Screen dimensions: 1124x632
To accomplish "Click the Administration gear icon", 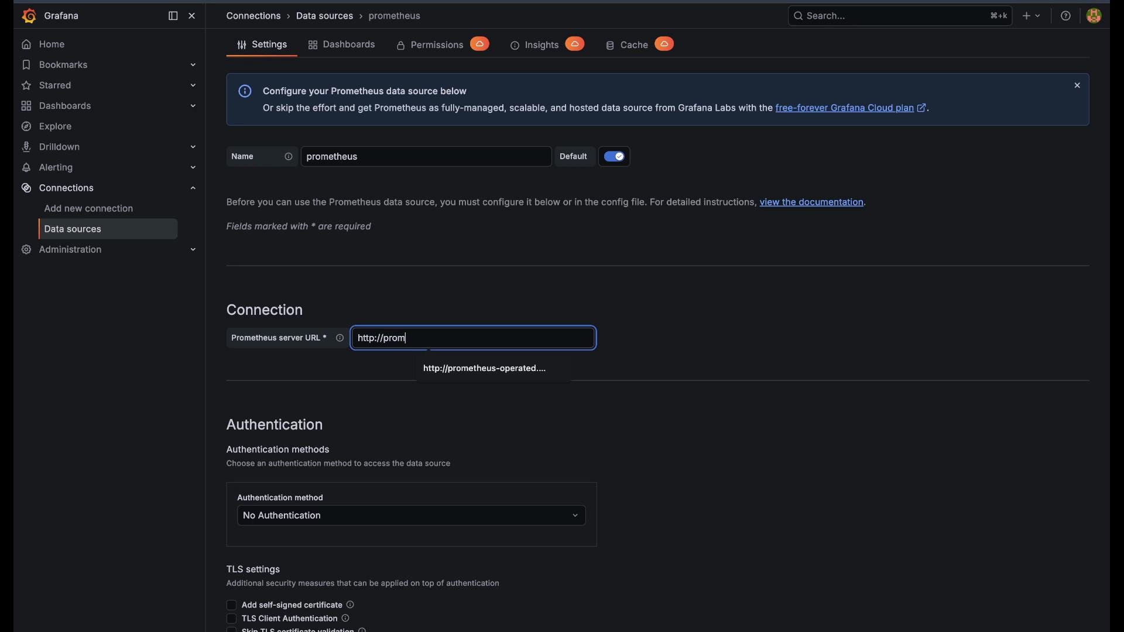I will [26, 250].
